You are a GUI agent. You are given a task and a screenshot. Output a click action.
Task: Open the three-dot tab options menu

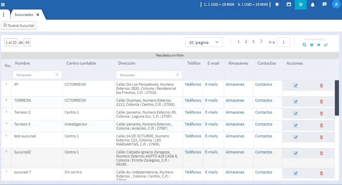point(3,15)
